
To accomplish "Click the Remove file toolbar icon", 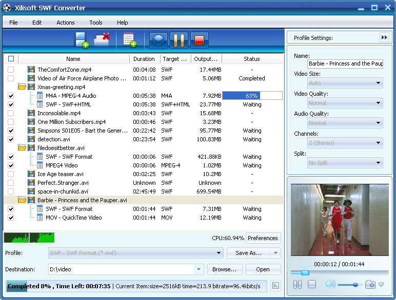I will [x=102, y=39].
